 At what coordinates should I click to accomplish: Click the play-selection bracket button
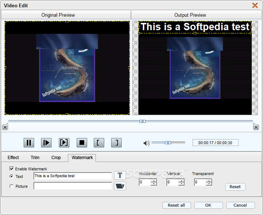pos(64,143)
